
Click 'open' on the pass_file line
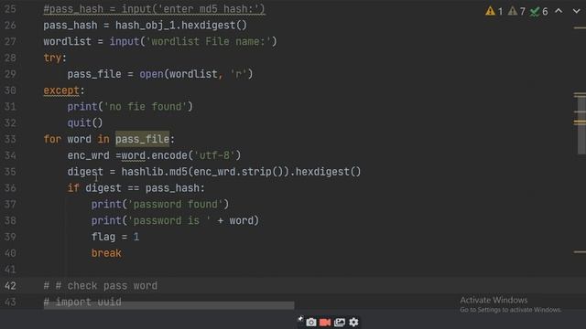[151, 74]
